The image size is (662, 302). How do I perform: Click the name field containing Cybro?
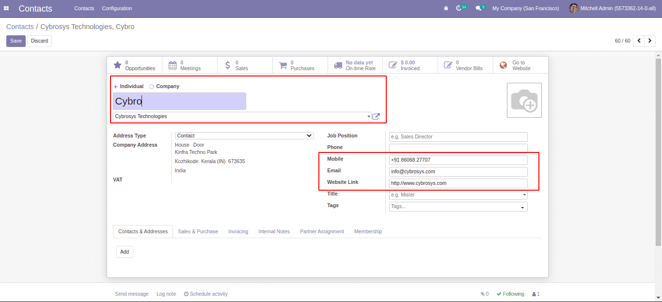179,101
